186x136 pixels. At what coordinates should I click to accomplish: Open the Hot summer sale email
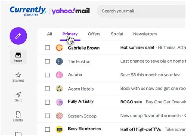coord(137,48)
